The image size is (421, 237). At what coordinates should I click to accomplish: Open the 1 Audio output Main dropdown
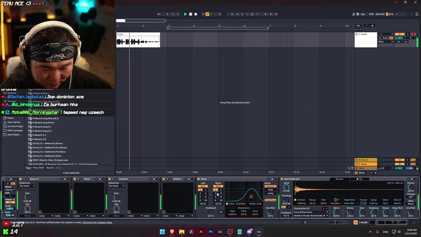click(x=385, y=42)
